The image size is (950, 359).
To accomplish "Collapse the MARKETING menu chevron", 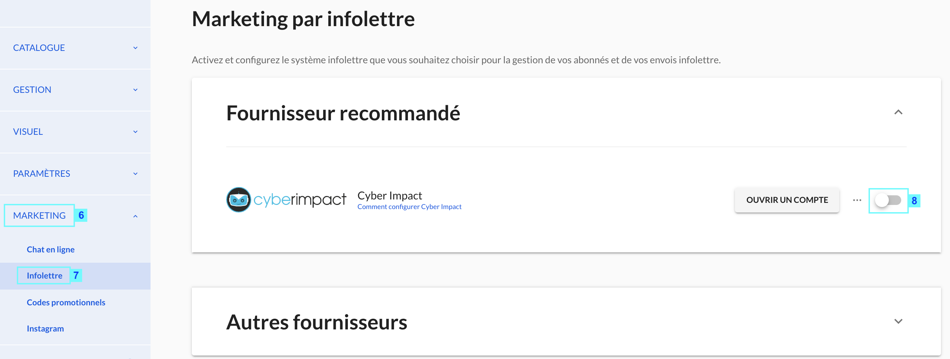I will [x=135, y=216].
